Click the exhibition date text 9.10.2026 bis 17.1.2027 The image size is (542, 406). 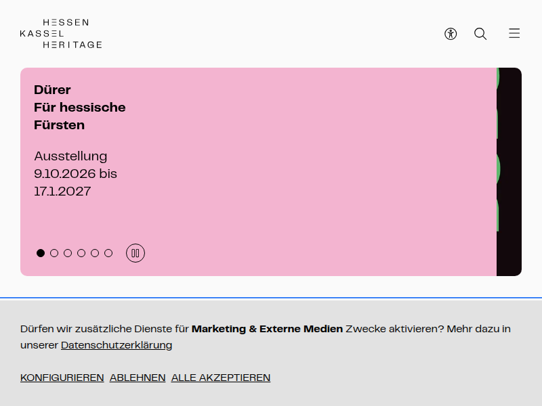pos(75,182)
